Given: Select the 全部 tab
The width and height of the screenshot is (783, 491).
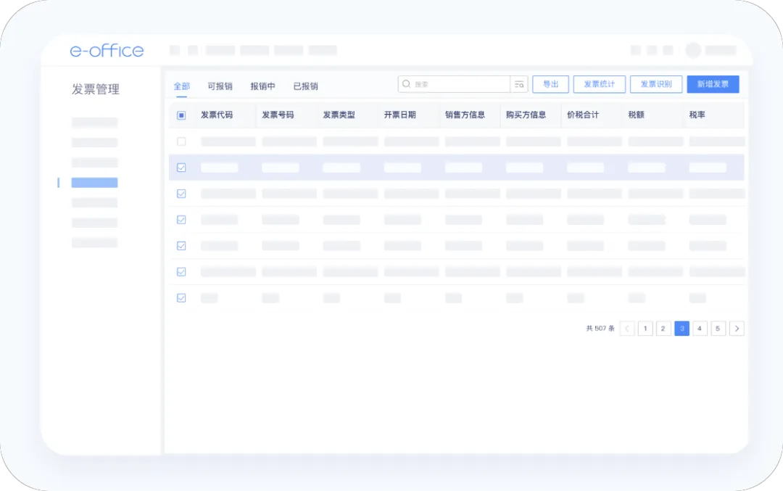Looking at the screenshot, I should (181, 86).
